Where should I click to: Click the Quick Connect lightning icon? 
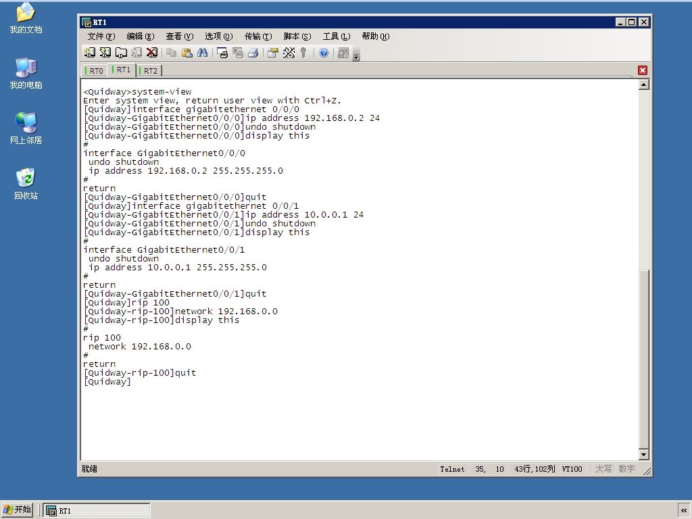[x=105, y=53]
